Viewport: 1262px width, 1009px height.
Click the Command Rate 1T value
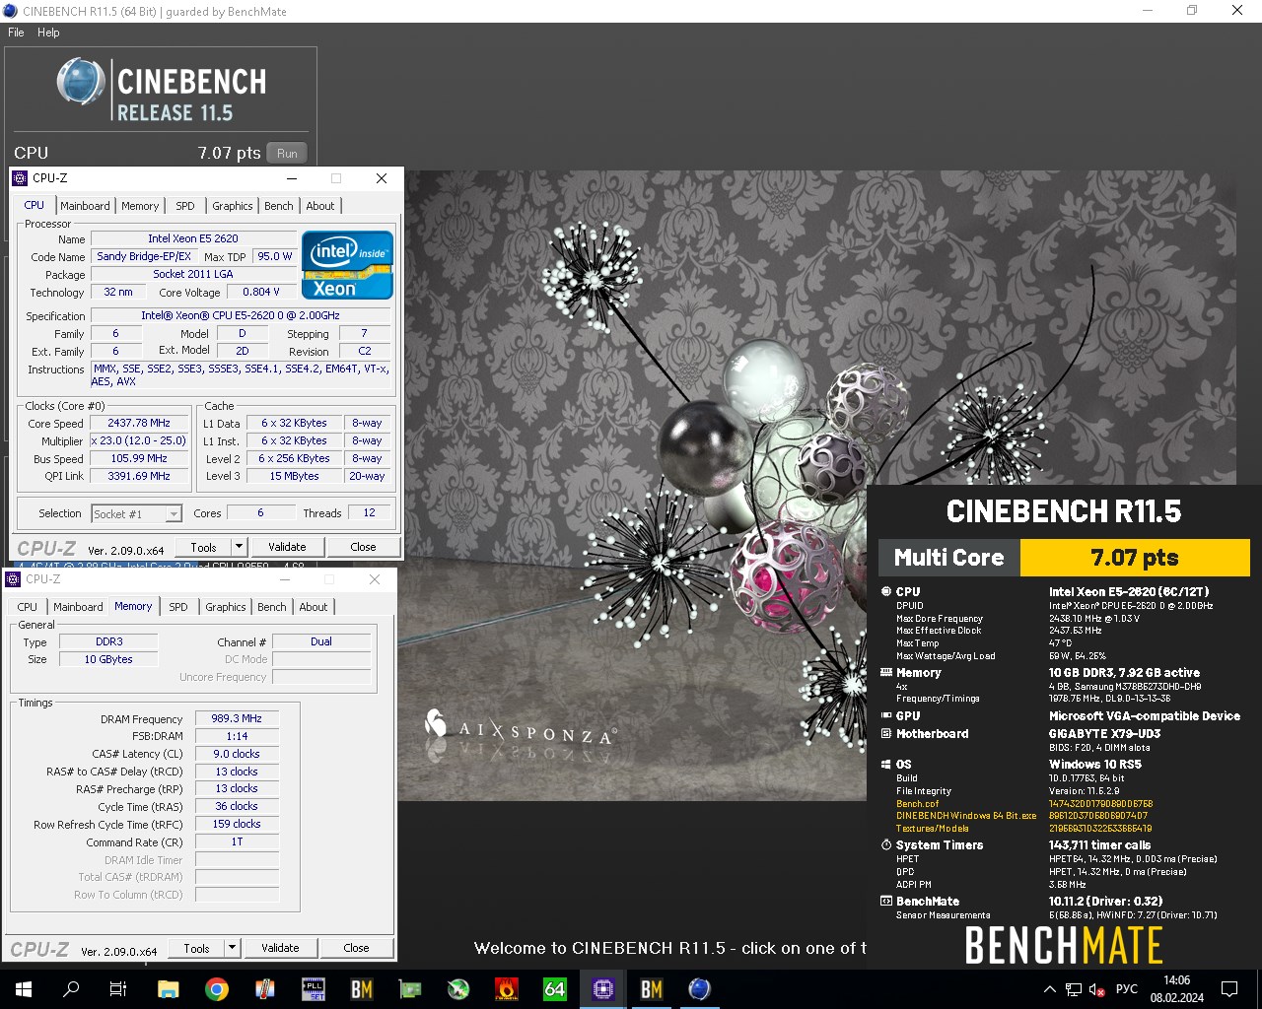237,842
